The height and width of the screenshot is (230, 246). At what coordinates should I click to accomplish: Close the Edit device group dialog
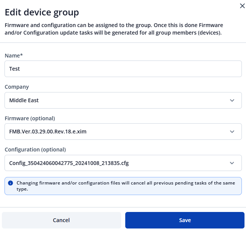point(242,6)
